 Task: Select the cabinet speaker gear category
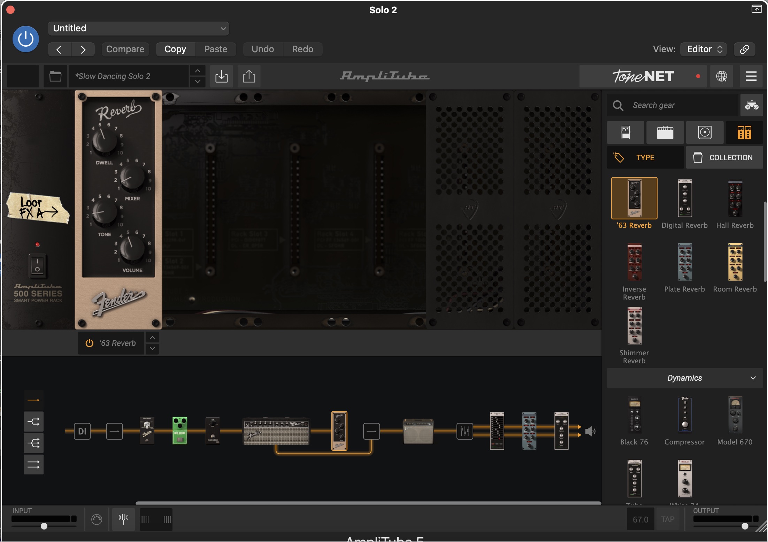705,133
